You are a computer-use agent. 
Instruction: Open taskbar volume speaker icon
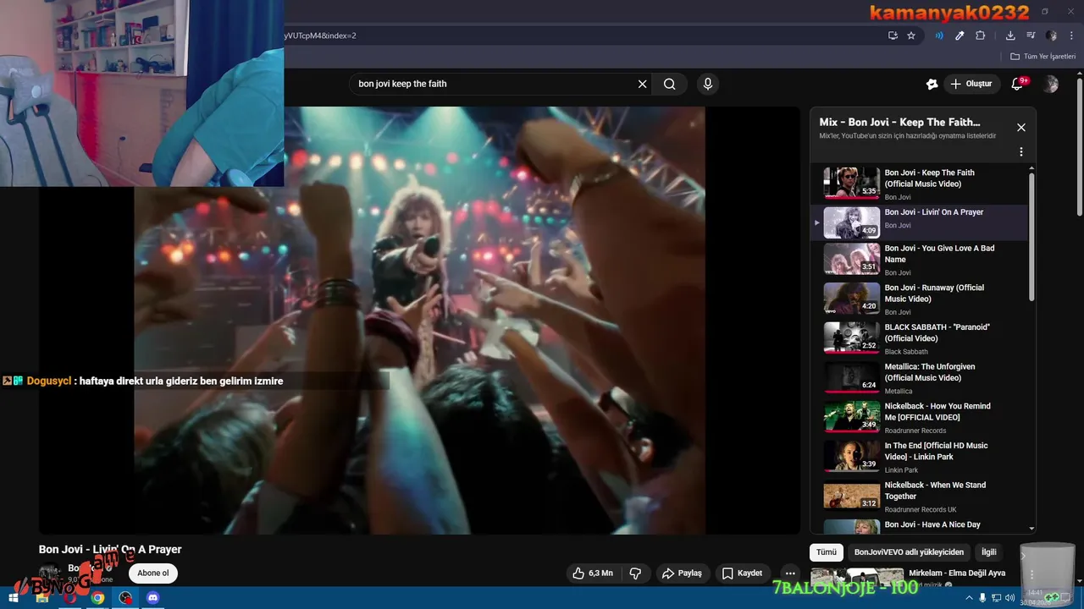click(1009, 598)
